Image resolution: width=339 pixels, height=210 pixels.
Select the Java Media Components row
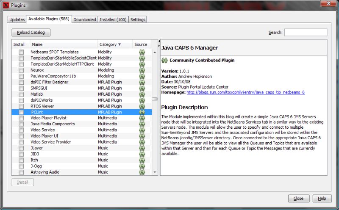[x=82, y=124]
